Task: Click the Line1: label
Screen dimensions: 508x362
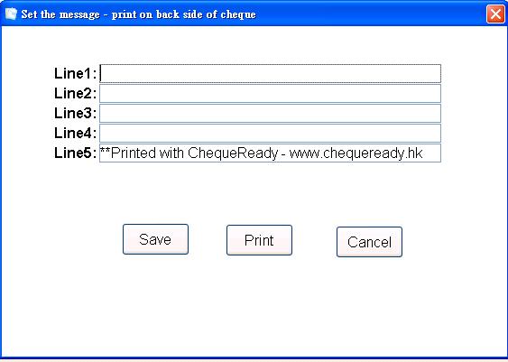Action: coord(76,73)
